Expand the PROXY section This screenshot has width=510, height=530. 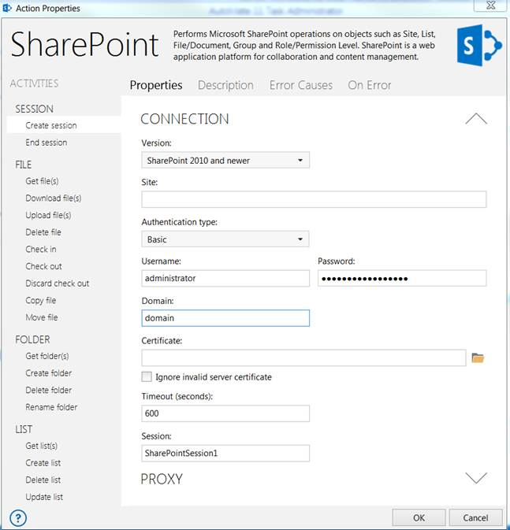[476, 478]
